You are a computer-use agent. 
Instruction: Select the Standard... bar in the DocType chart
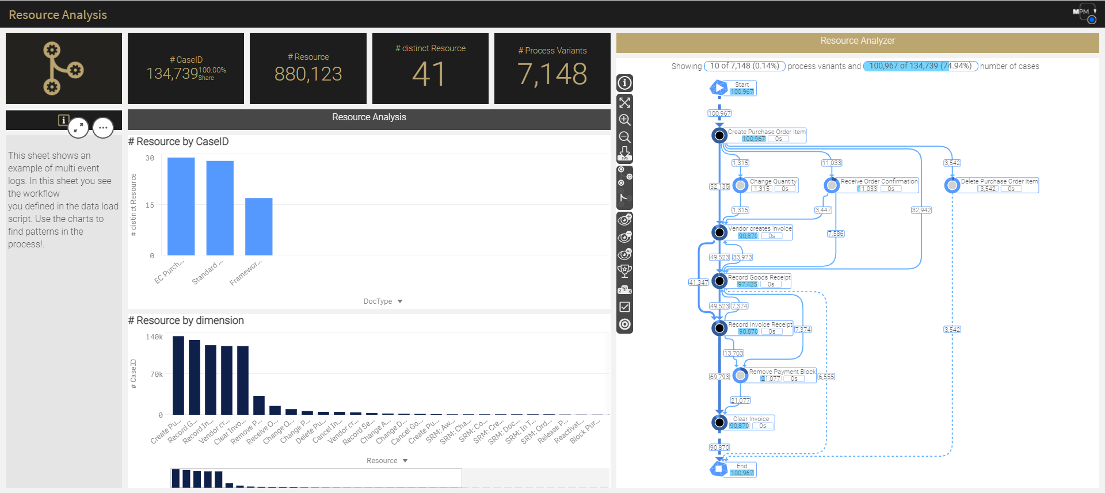(x=220, y=208)
